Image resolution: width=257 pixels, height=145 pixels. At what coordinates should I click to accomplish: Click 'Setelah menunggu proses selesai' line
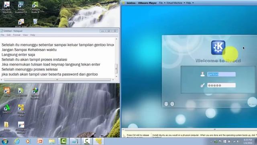(x=30, y=69)
